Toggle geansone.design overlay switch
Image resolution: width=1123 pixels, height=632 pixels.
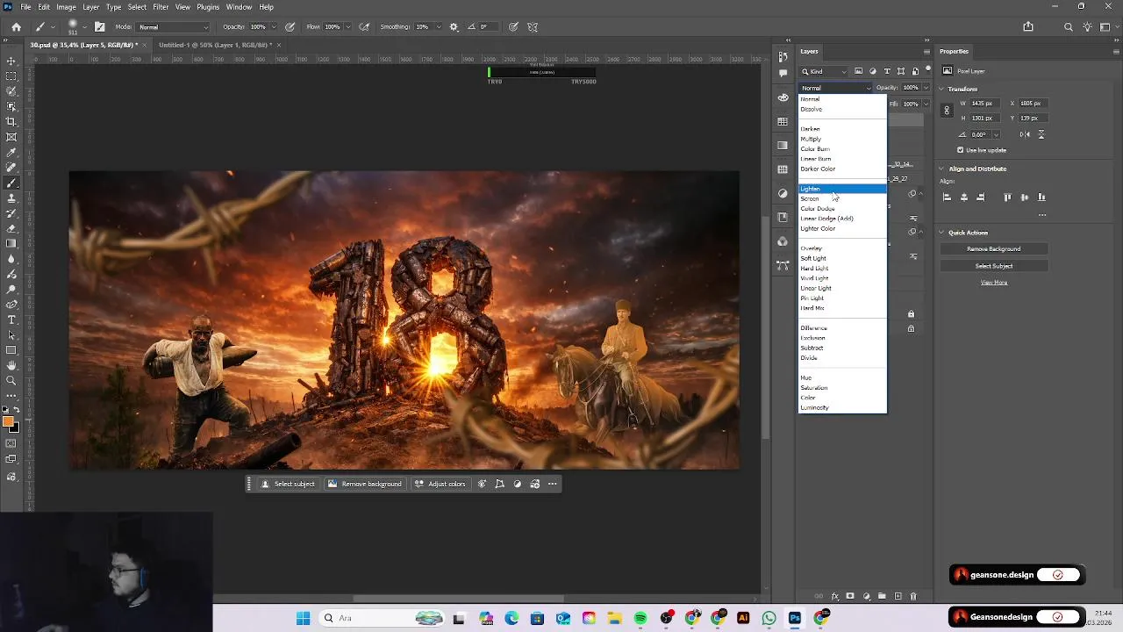coord(1058,575)
